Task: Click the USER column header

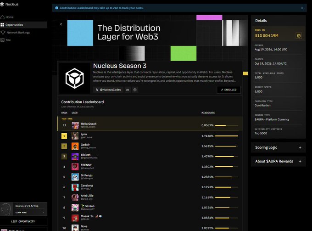Action: pos(75,113)
